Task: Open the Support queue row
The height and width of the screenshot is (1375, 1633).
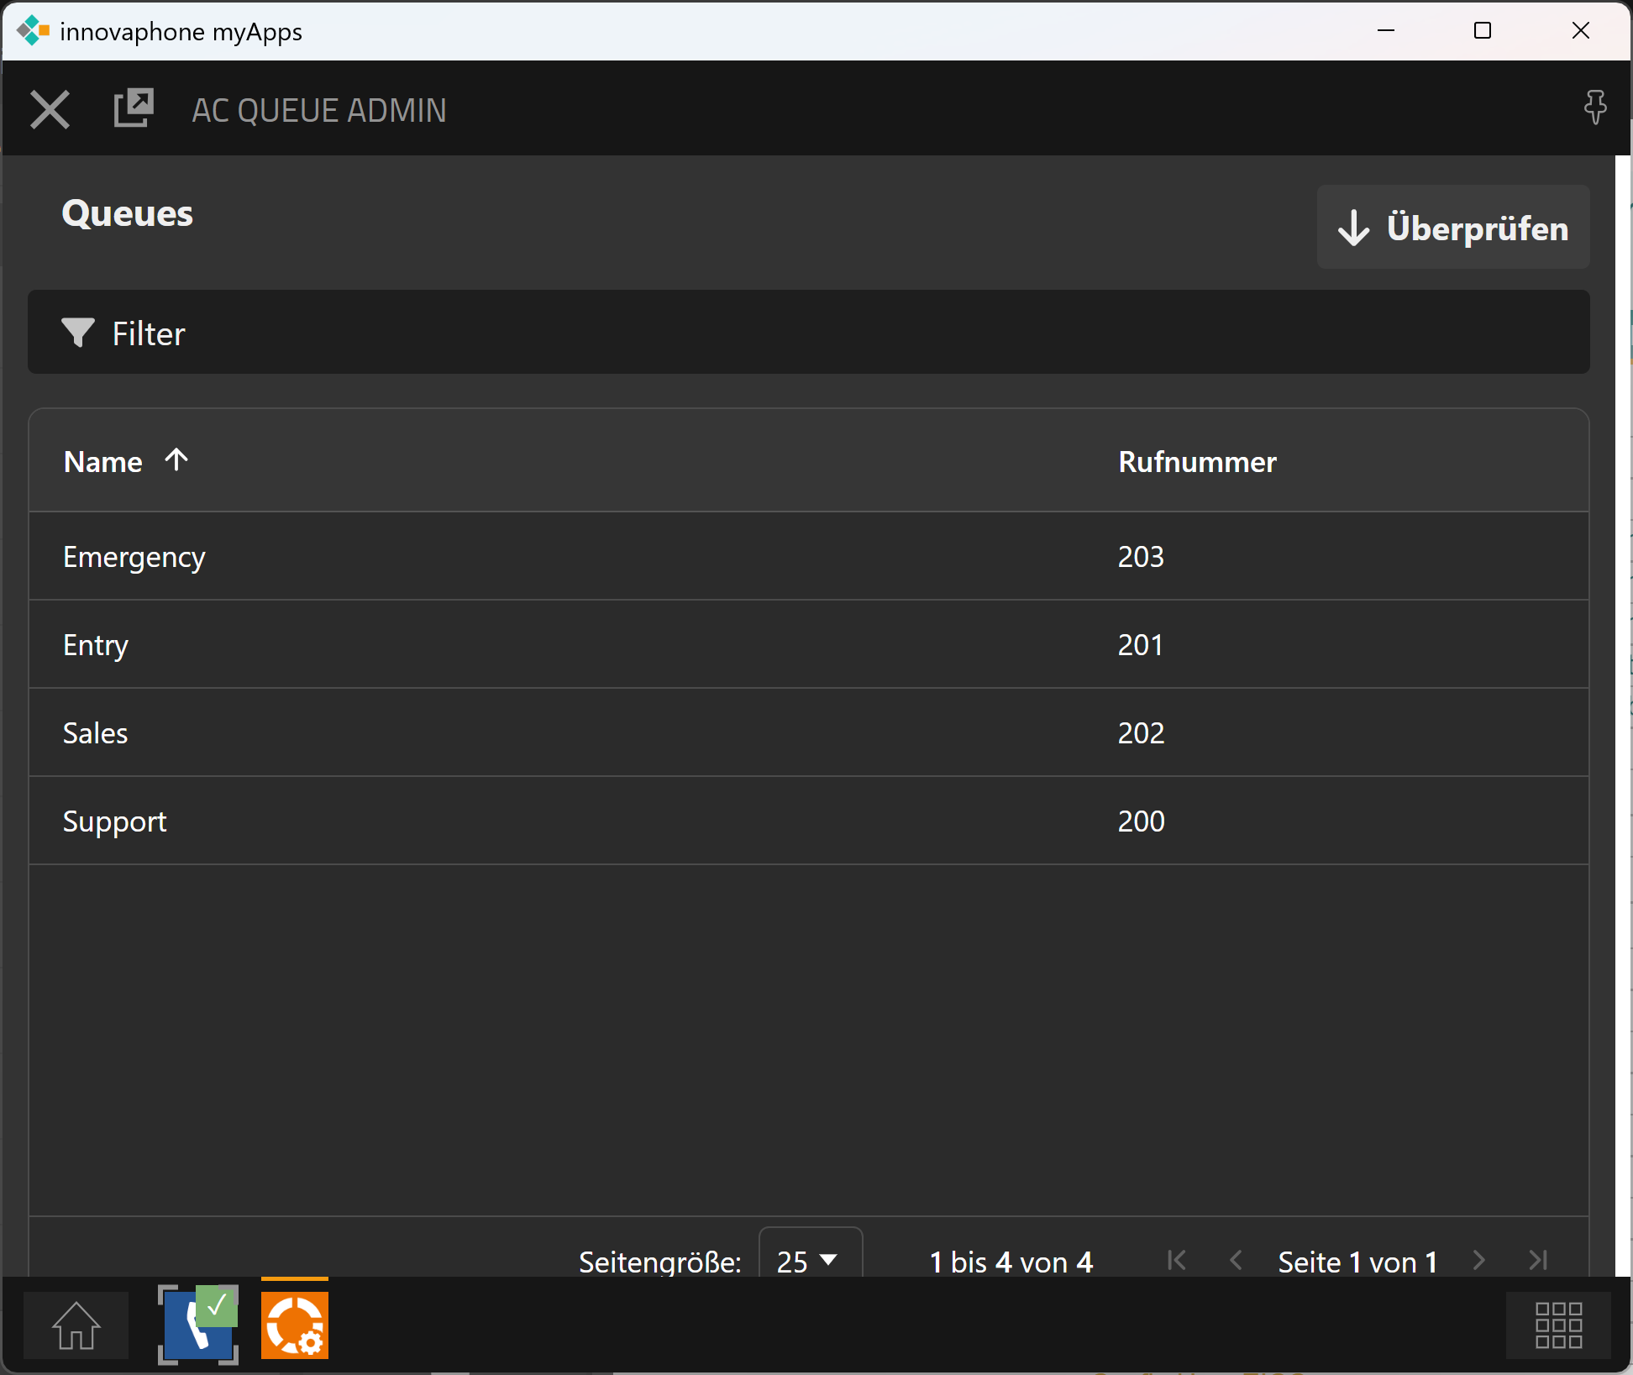Action: (115, 821)
